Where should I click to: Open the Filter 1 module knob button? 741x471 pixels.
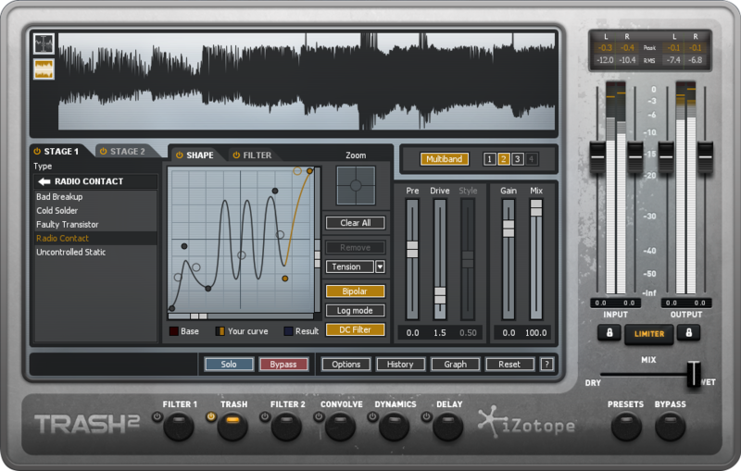[x=179, y=427]
